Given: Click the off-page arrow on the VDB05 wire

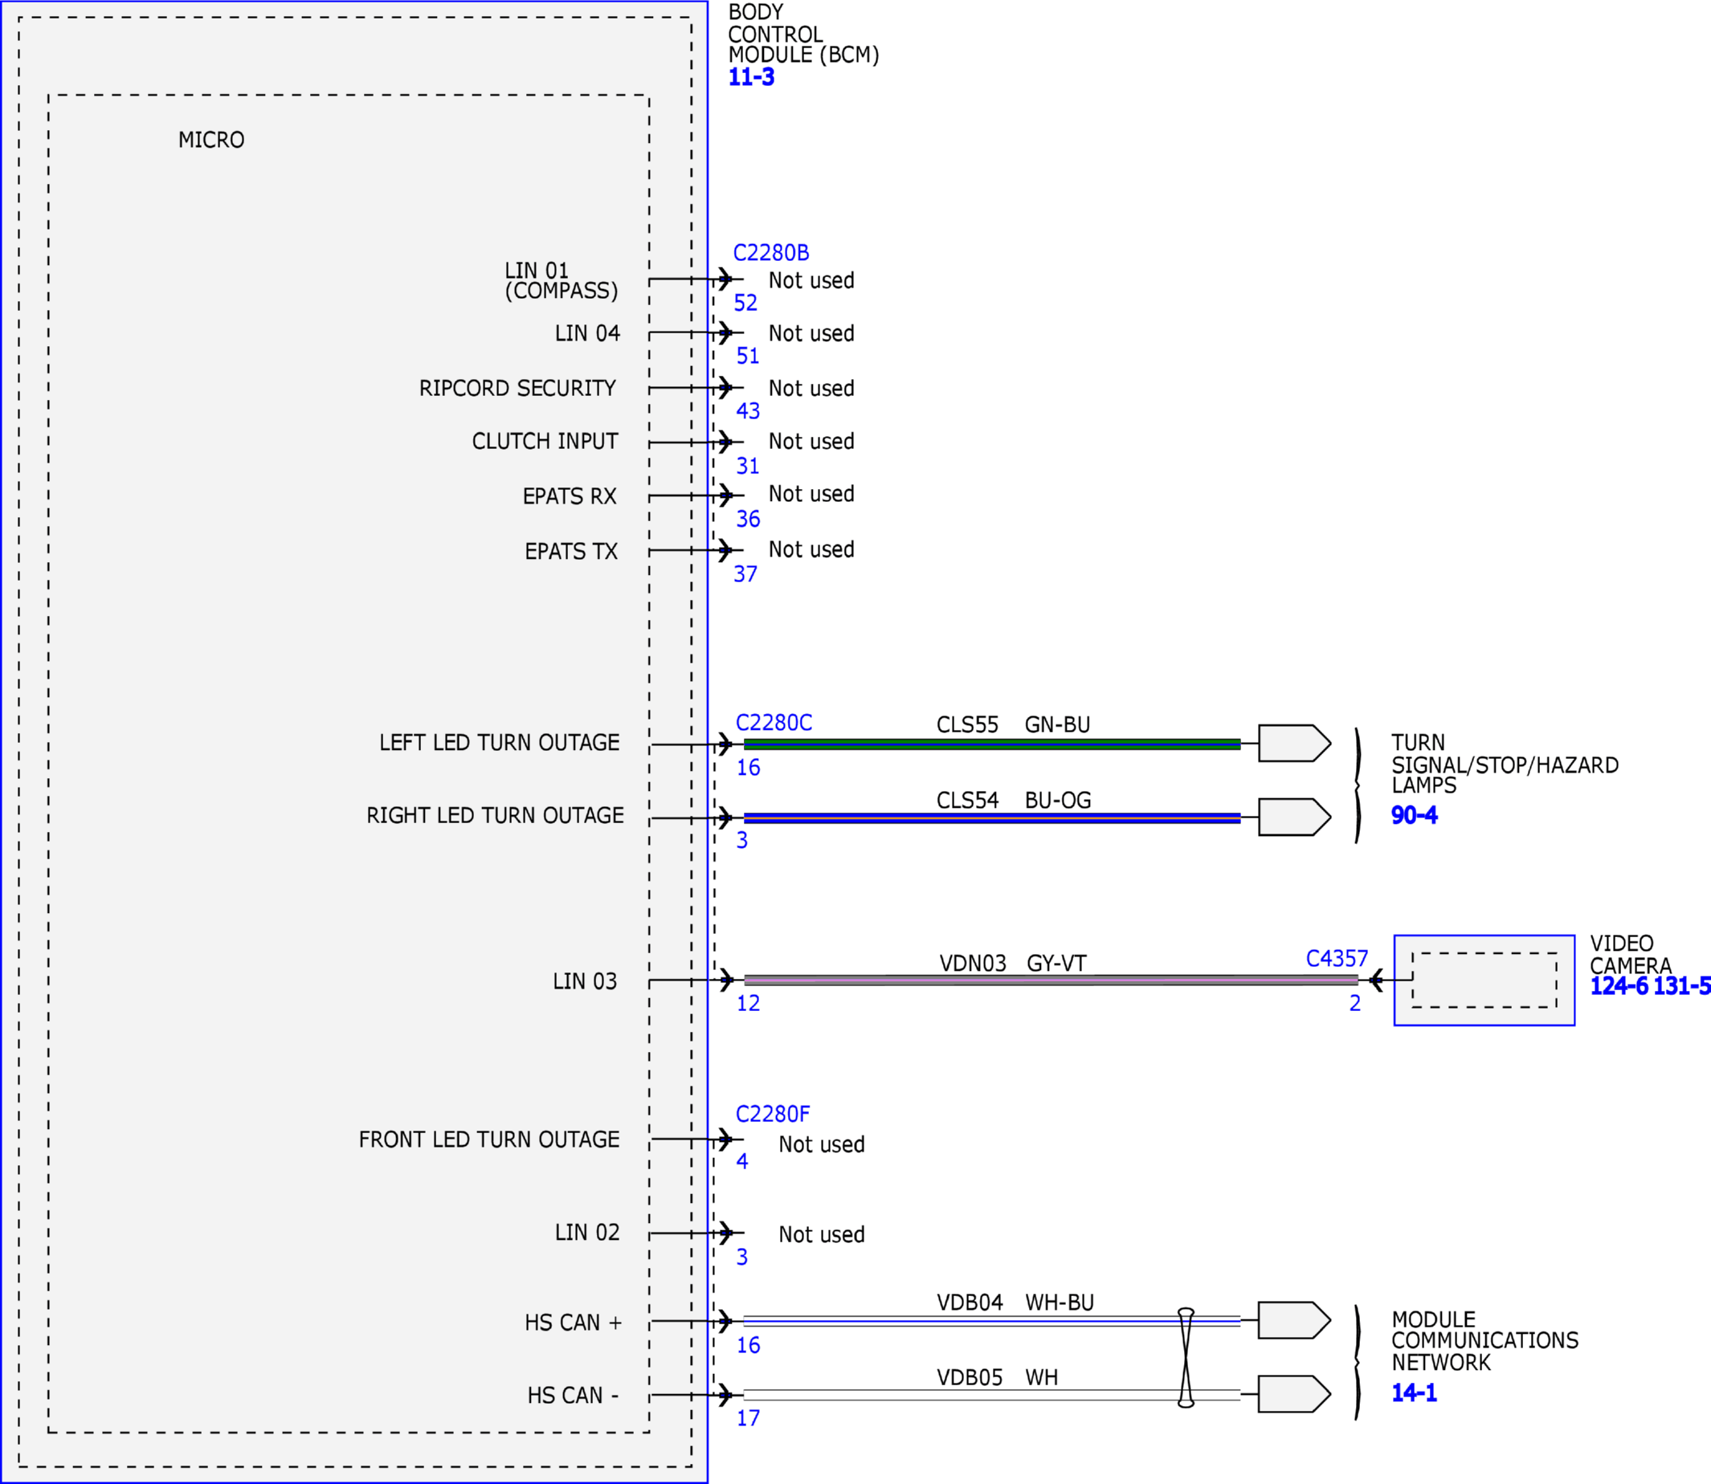Looking at the screenshot, I should click(1294, 1394).
